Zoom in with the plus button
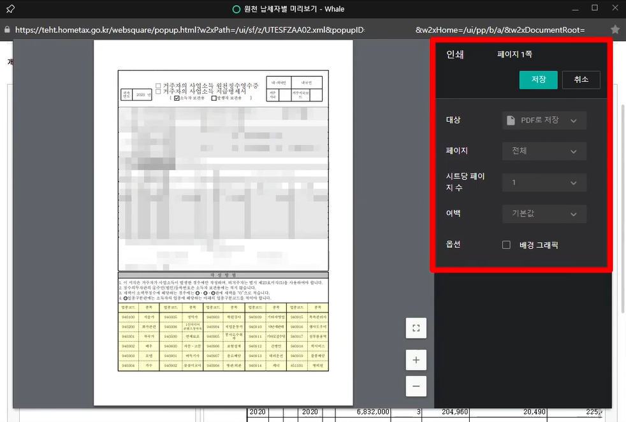 tap(416, 360)
